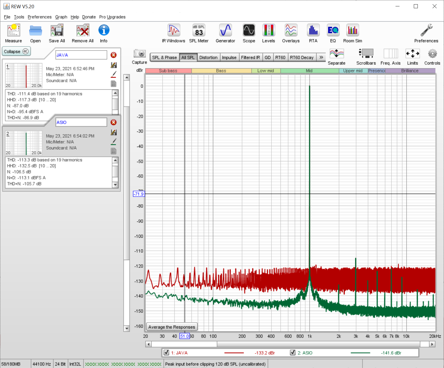Screen dimensions: 444x368
Task: Select JAVA measurement thumbnail
Action: pos(24,76)
